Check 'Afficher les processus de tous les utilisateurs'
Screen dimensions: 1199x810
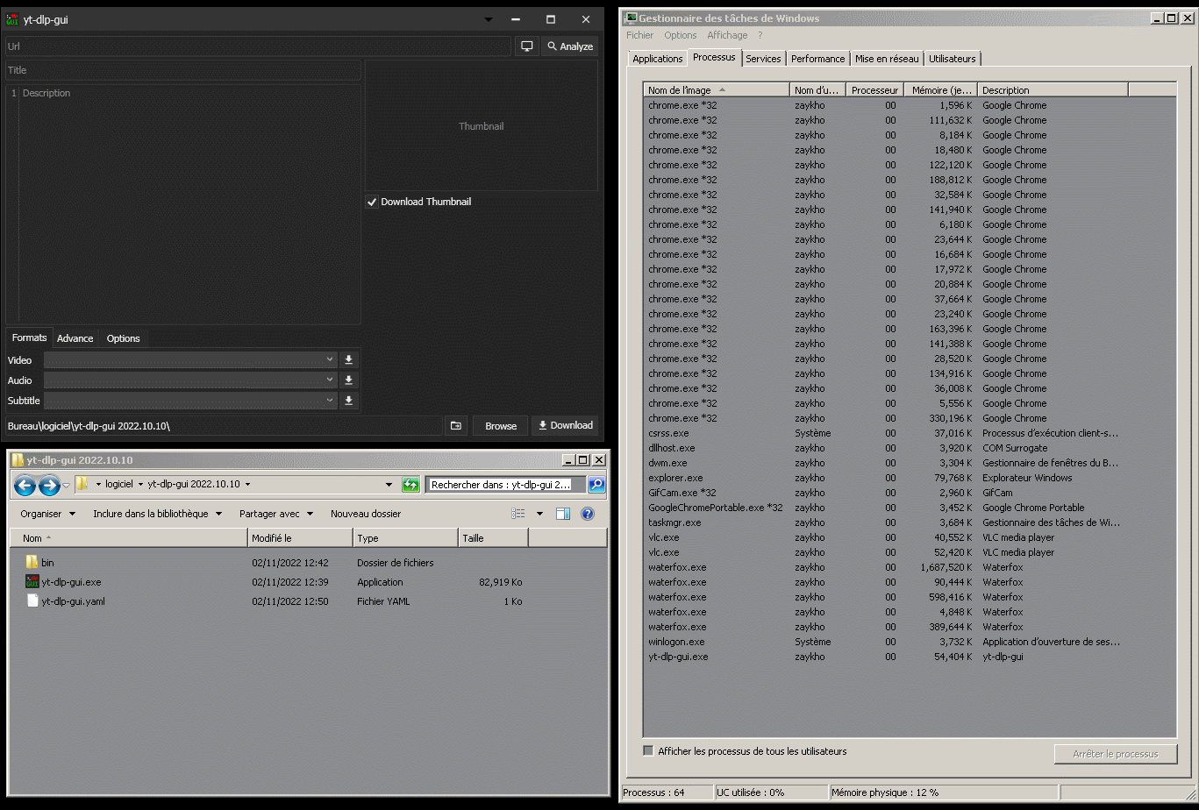(x=646, y=750)
